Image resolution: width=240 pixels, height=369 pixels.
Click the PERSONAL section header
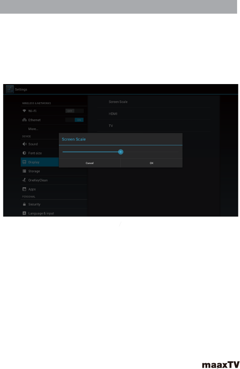pos(29,196)
